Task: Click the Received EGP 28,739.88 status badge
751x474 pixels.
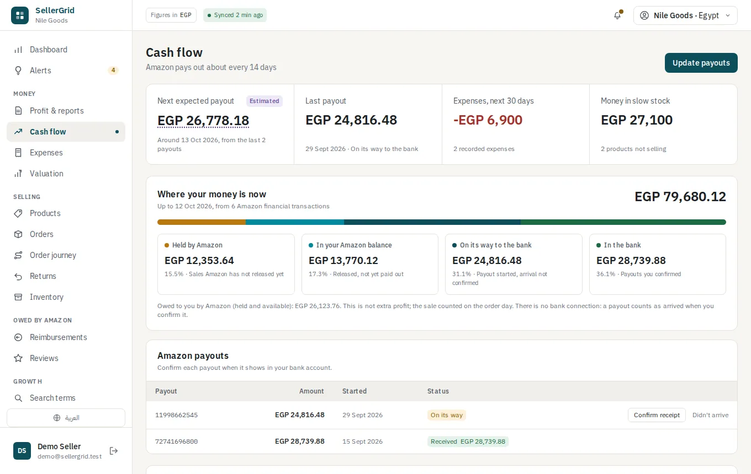Action: pyautogui.click(x=468, y=441)
